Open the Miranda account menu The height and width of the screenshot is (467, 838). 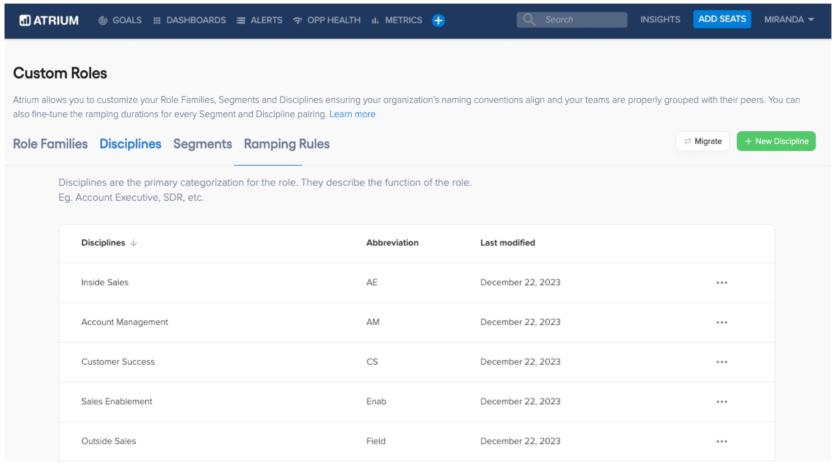[788, 20]
